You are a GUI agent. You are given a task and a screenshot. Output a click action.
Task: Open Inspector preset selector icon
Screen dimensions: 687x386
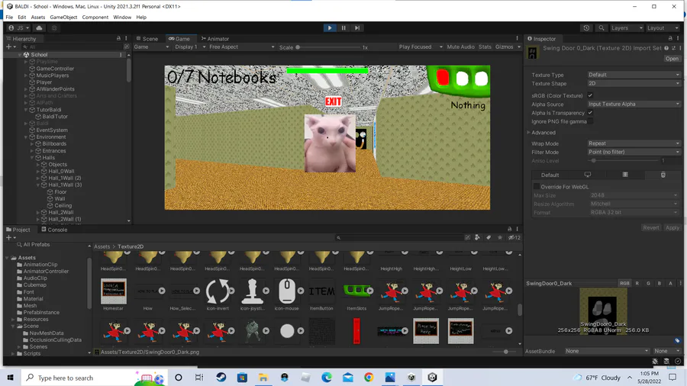673,48
